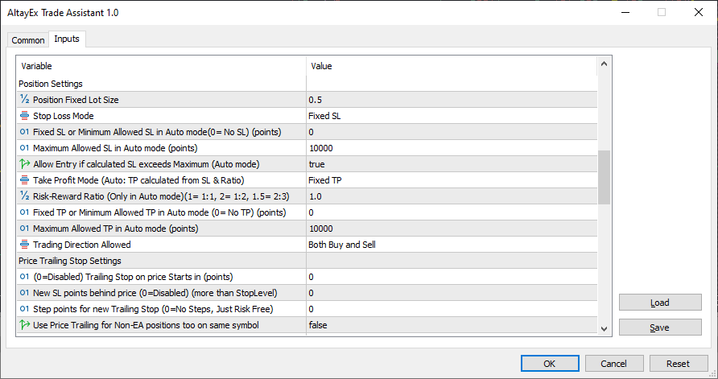Select the 'Allow Entry if calculated SL exceeds Maximum' label
The height and width of the screenshot is (379, 718).
146,164
